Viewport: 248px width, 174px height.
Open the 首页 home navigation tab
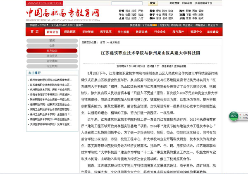click(x=35, y=31)
